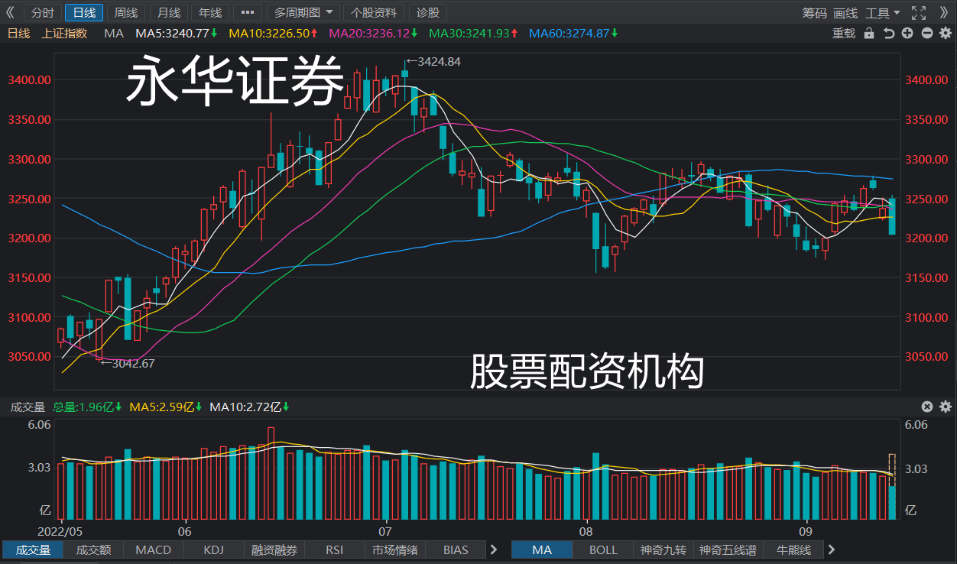
Task: Switch sub-chart to 市场情绪
Action: tap(395, 549)
